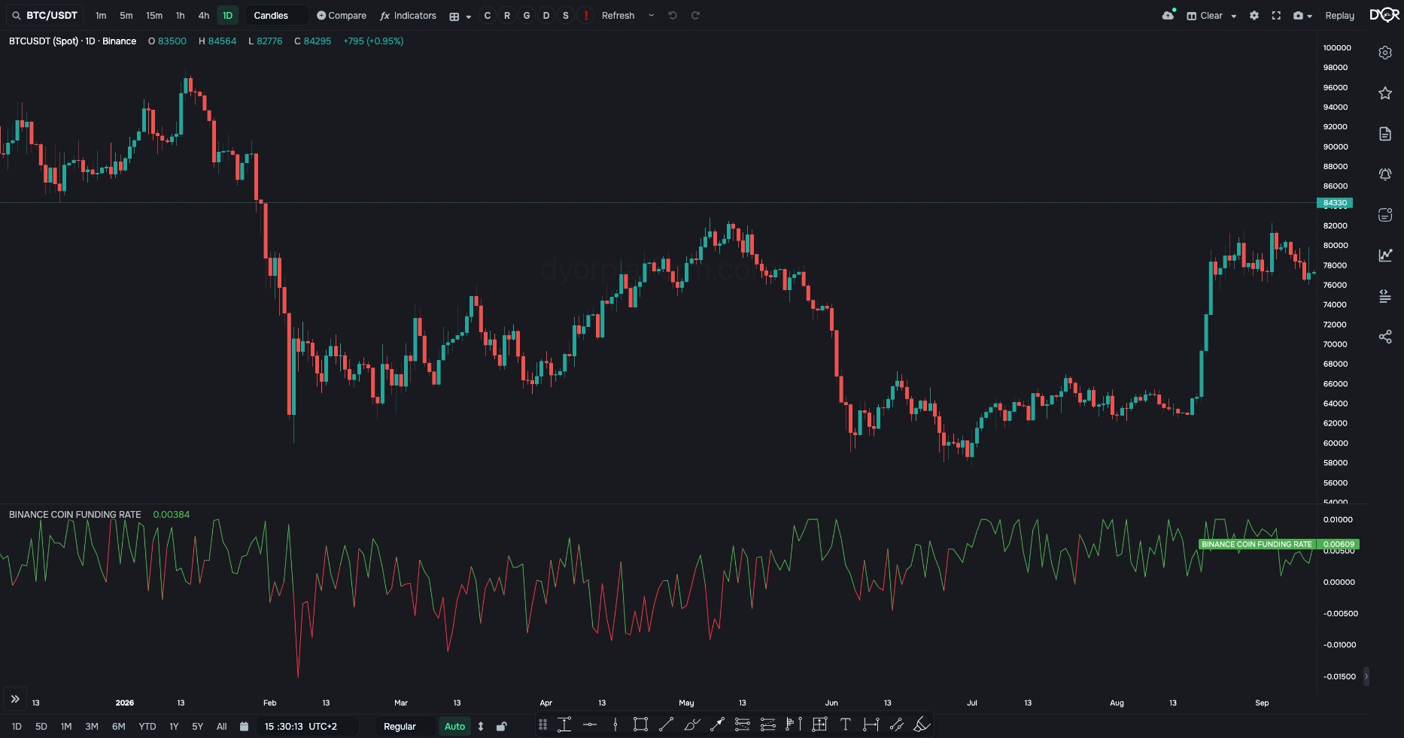Switch to the 15m timeframe
The width and height of the screenshot is (1404, 738).
pos(154,16)
